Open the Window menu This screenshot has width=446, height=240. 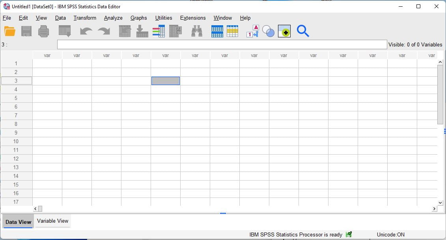[223, 18]
